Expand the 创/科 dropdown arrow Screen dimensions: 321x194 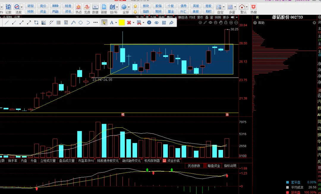[117, 7]
